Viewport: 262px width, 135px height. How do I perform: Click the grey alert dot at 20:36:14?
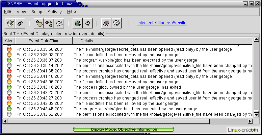point(9,66)
